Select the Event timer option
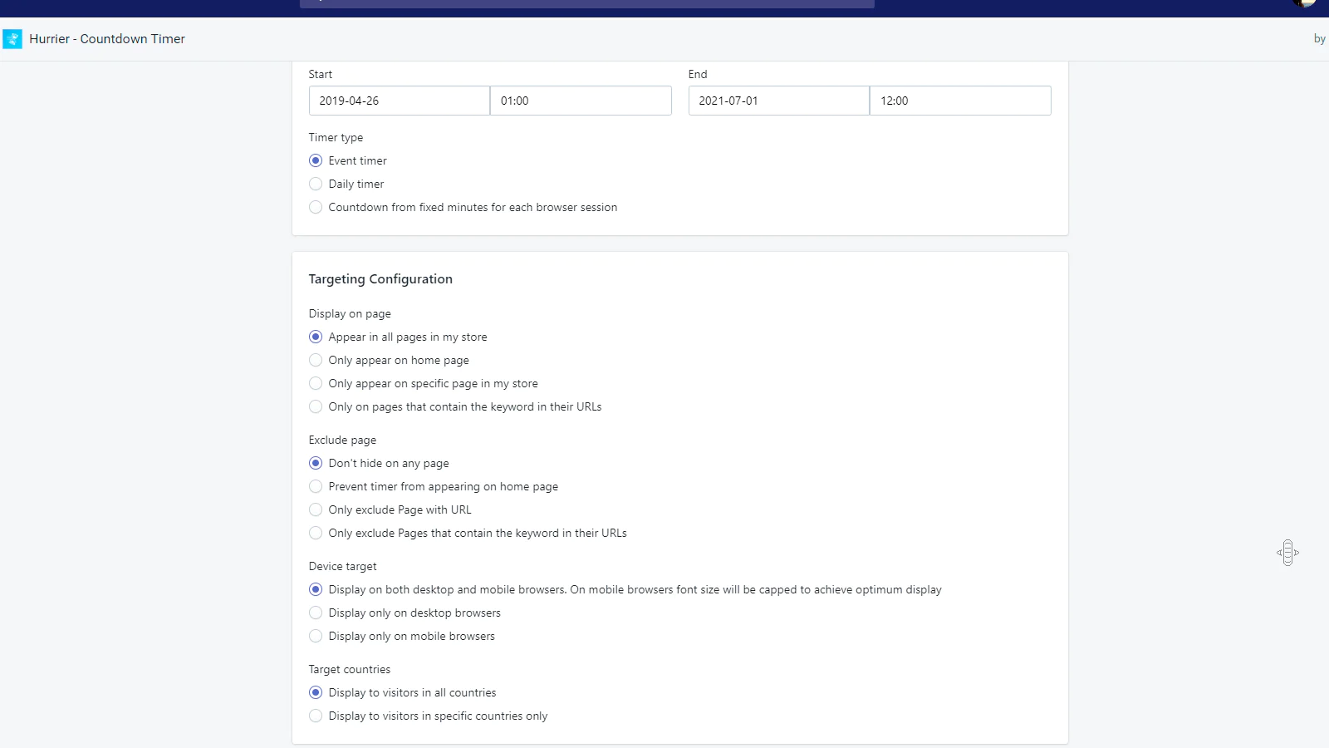 316,160
